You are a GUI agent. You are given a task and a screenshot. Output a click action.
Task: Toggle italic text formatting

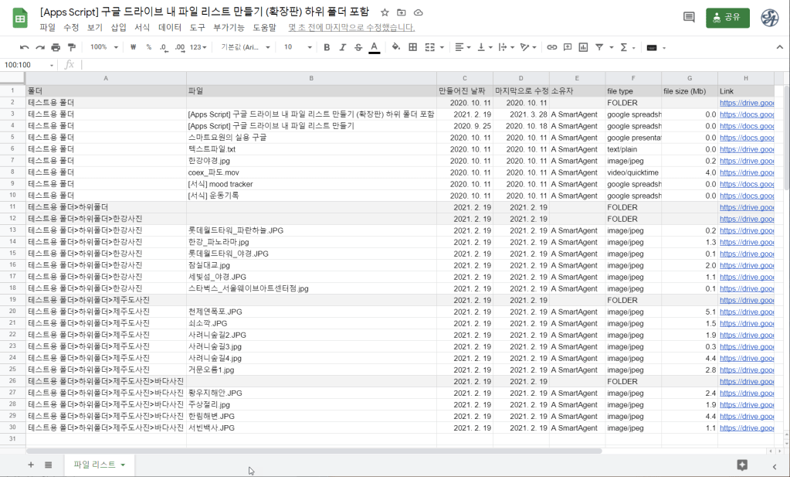[x=342, y=47]
